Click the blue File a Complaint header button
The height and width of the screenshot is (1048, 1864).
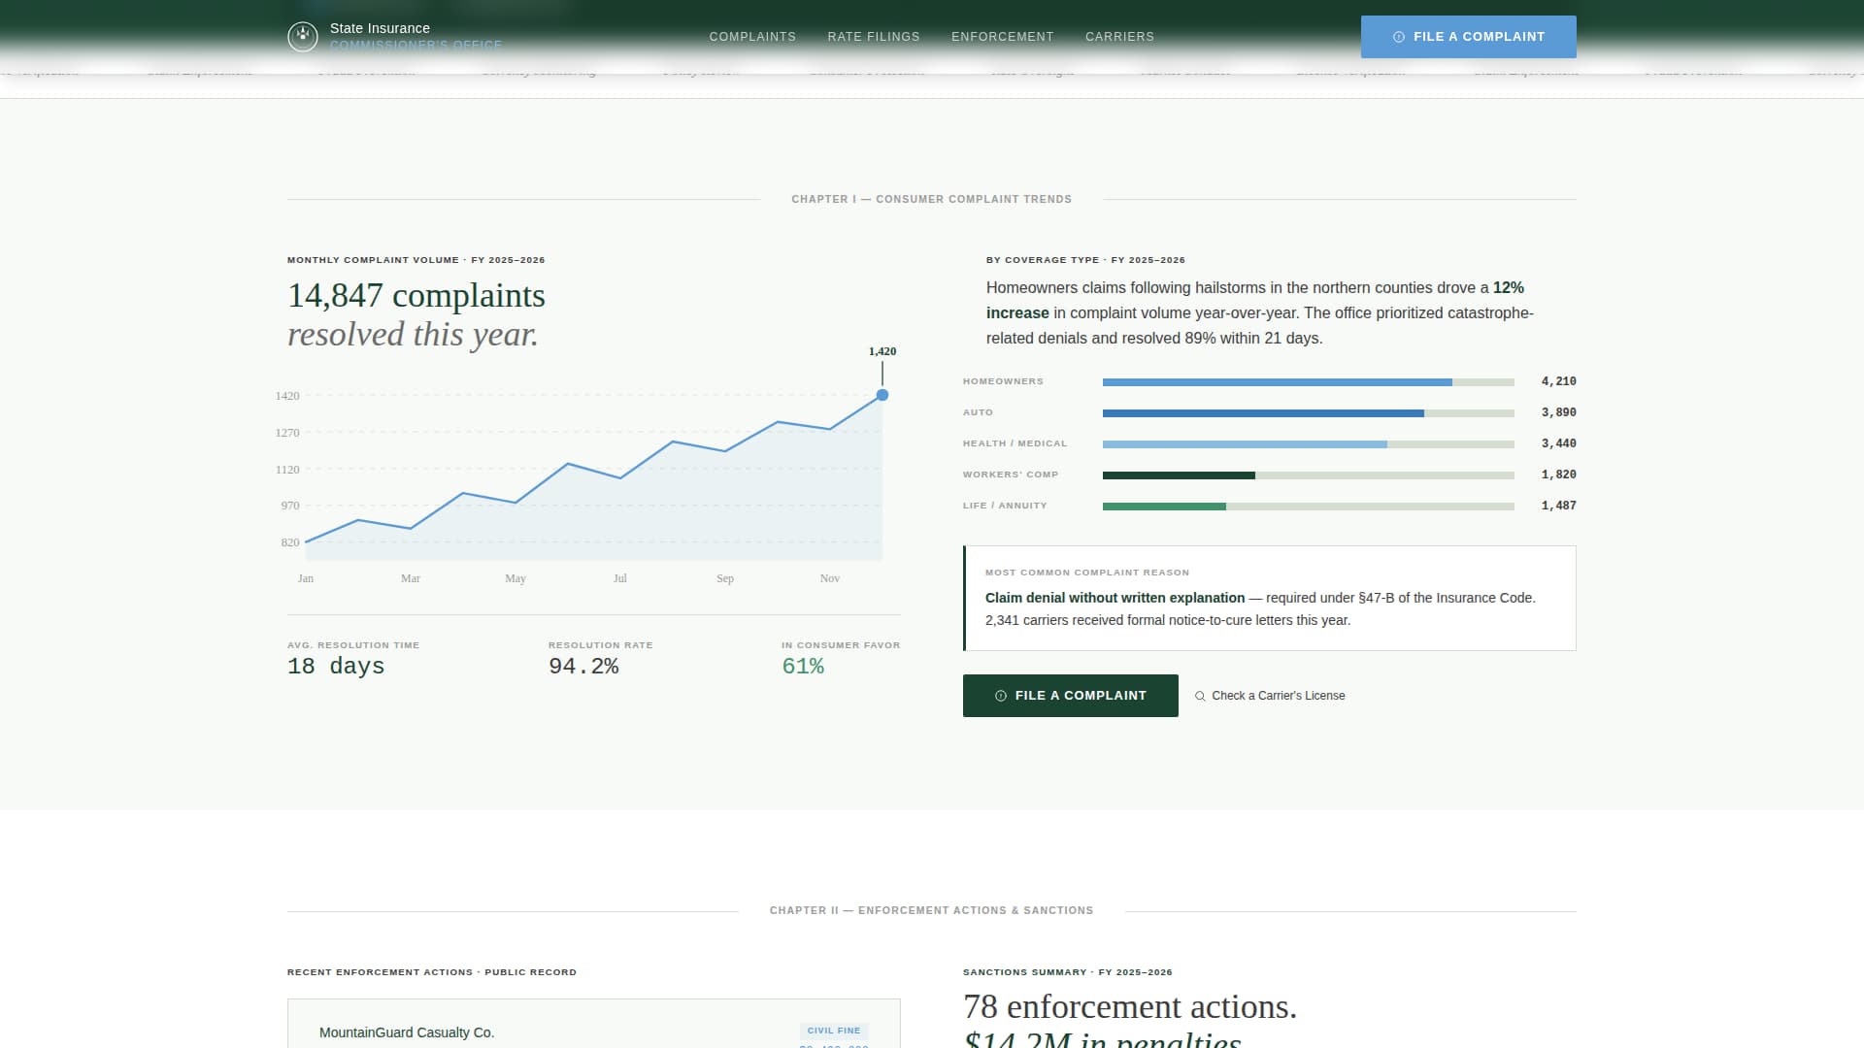pyautogui.click(x=1468, y=37)
